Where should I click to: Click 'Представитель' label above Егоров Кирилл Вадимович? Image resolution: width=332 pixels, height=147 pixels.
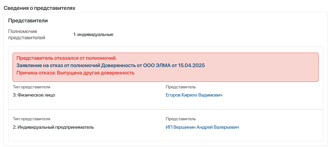click(181, 87)
